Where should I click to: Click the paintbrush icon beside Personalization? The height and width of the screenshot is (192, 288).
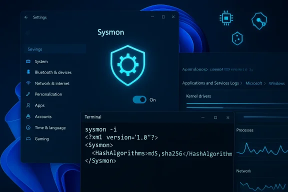[x=28, y=94]
